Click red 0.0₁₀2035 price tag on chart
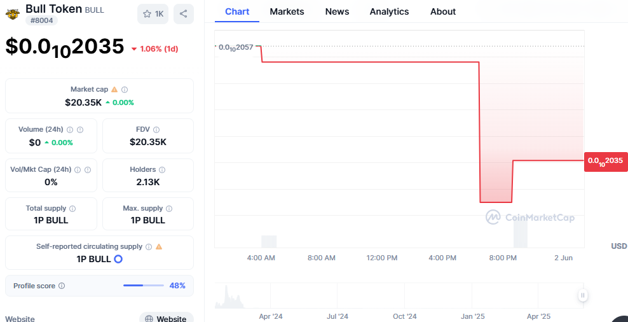The width and height of the screenshot is (628, 322). 606,161
